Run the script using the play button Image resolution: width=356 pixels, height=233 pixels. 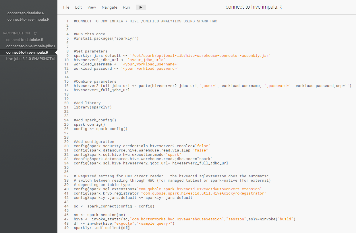pos(140,7)
